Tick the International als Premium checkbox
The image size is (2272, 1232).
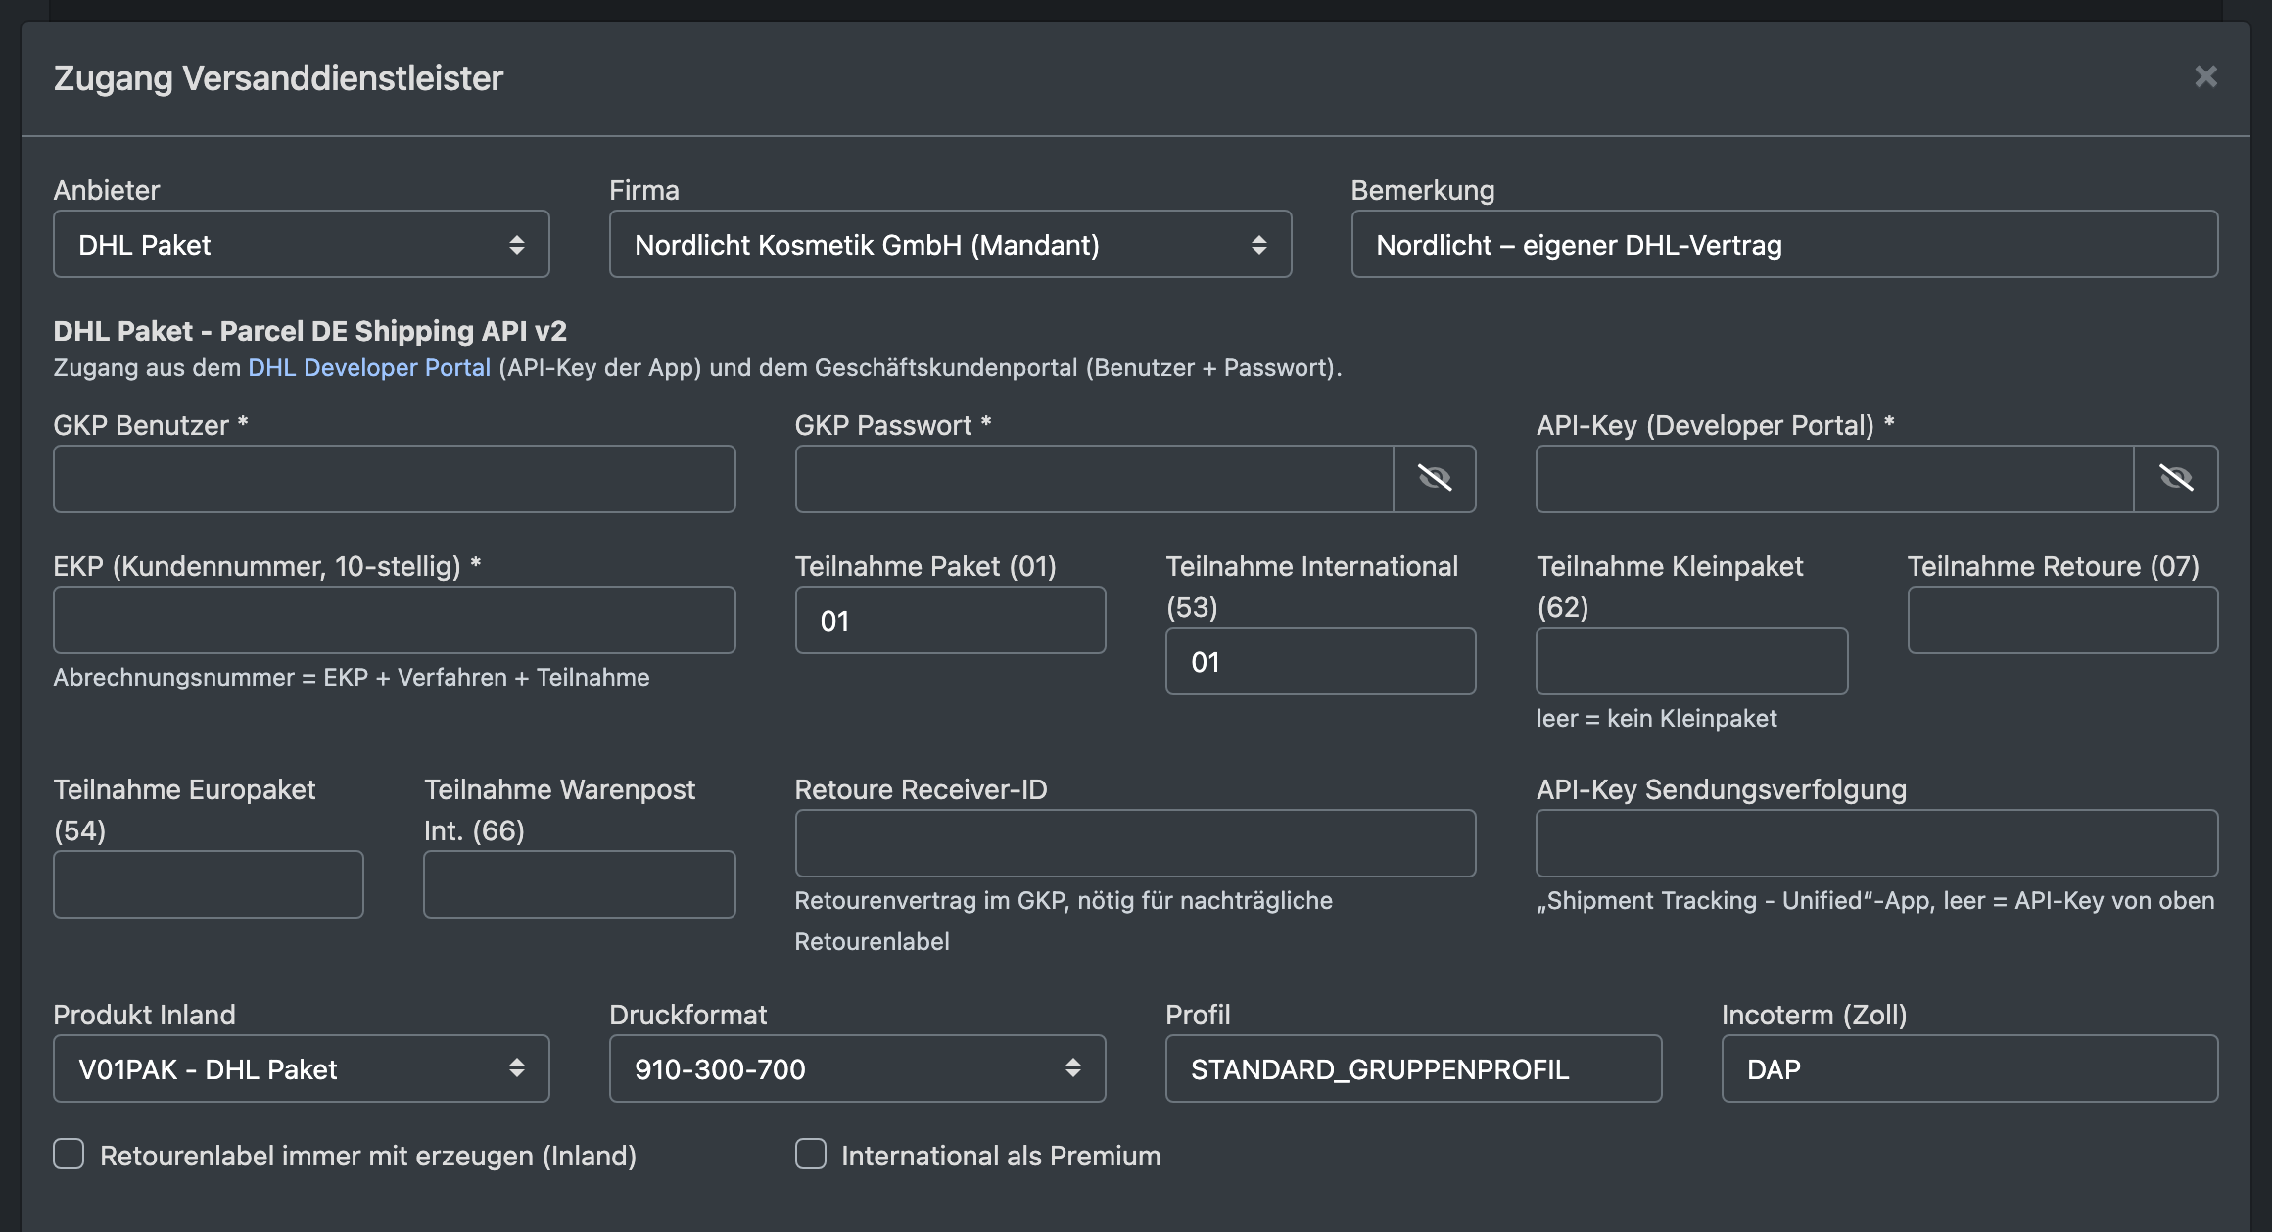[811, 1154]
